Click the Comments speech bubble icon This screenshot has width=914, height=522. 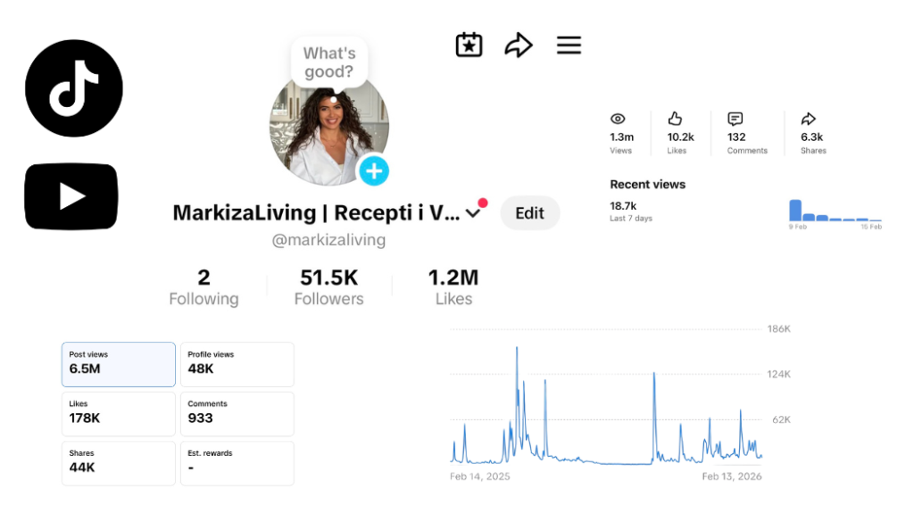tap(735, 119)
